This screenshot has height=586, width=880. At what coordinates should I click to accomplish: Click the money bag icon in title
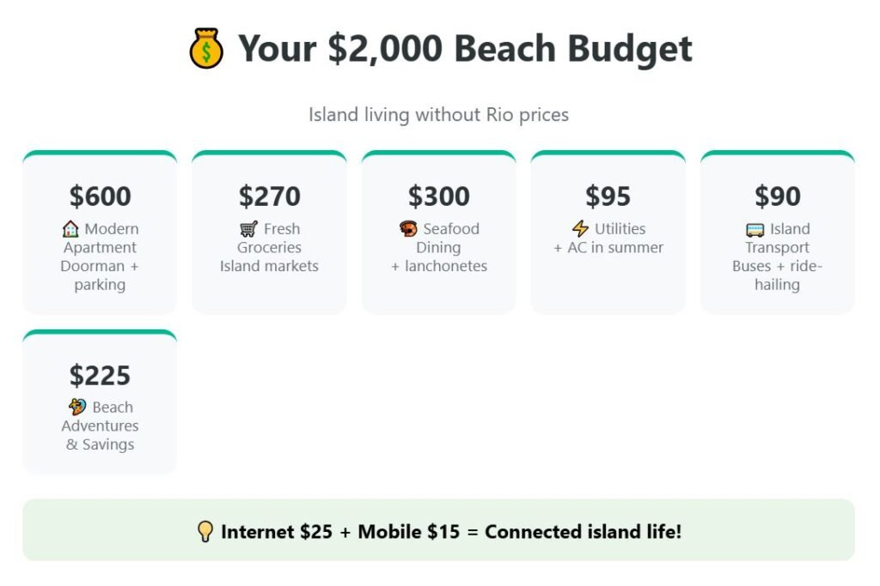pyautogui.click(x=206, y=49)
